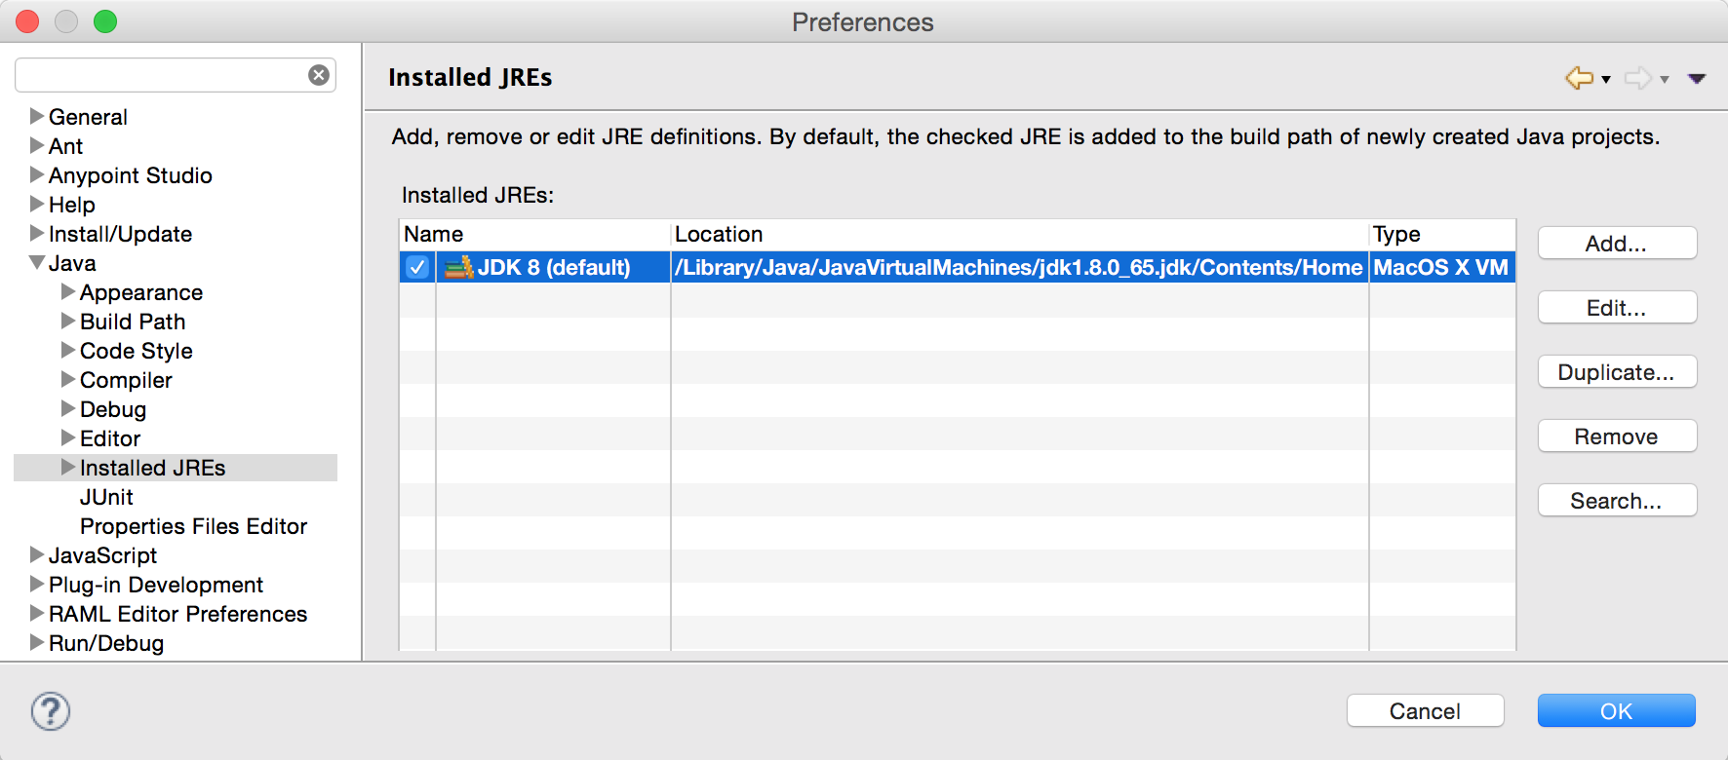Clear the filter text with X icon
The width and height of the screenshot is (1728, 760).
pos(319,75)
